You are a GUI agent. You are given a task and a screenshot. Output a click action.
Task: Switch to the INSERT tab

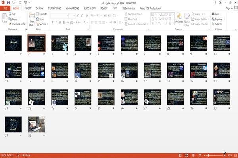click(x=28, y=8)
